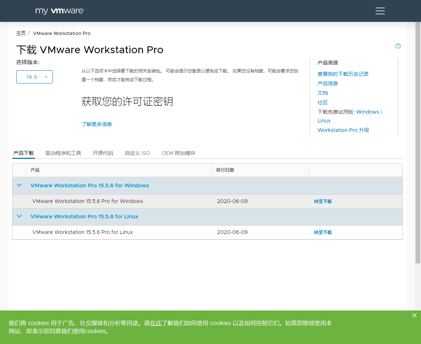Open 文档 resource link
This screenshot has height=344, width=421.
(x=323, y=93)
